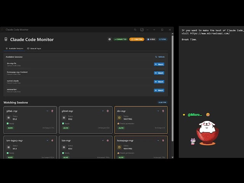244x183 pixels.
Task: Click the Refresh icon for Available Sessions
Action: [156, 57]
